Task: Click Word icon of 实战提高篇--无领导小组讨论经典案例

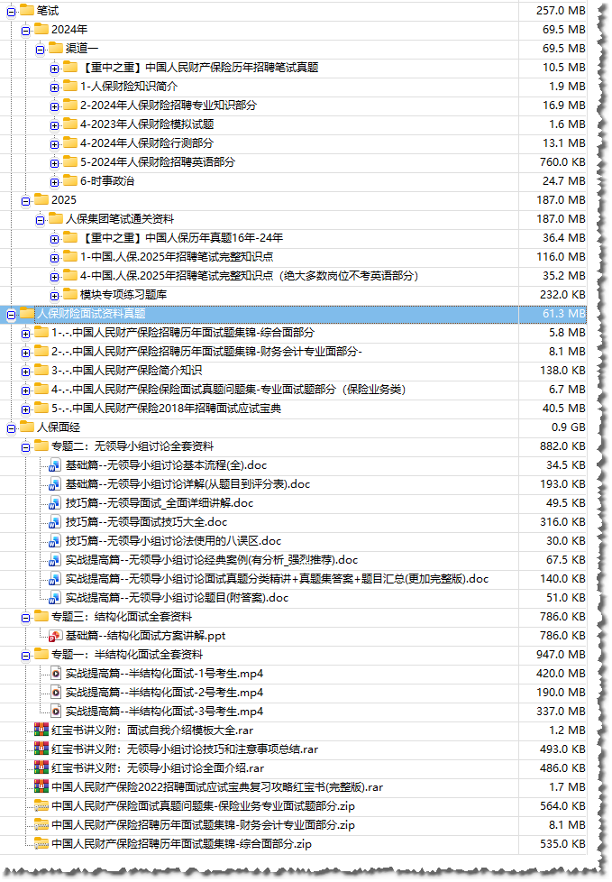Action: [55, 560]
